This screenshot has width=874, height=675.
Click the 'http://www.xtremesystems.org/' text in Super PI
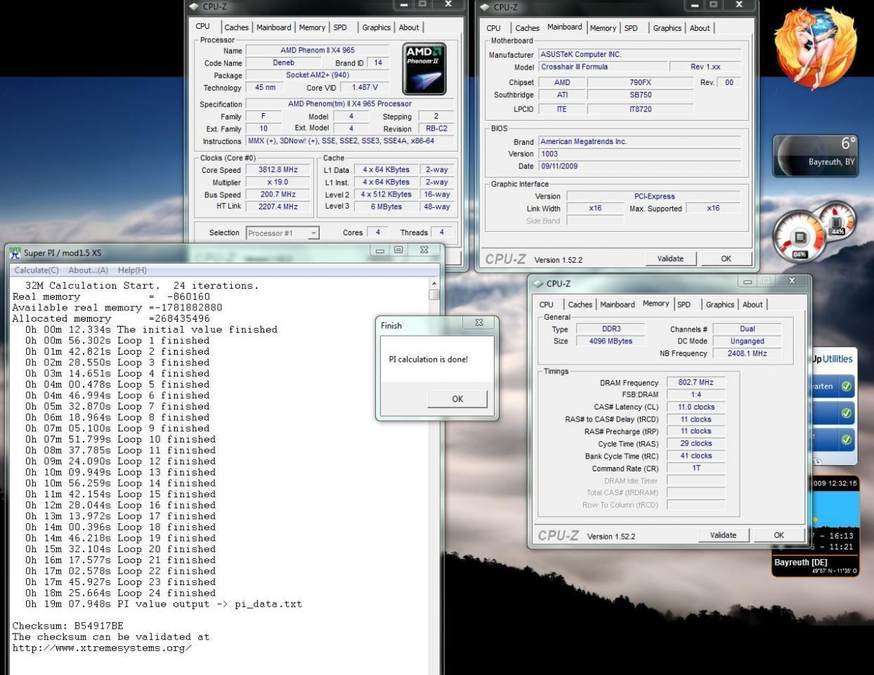(102, 648)
